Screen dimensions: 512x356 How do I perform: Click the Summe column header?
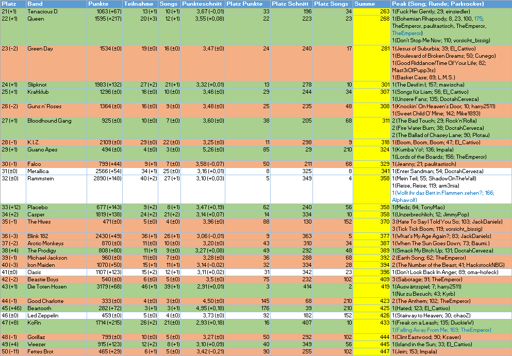click(x=372, y=4)
